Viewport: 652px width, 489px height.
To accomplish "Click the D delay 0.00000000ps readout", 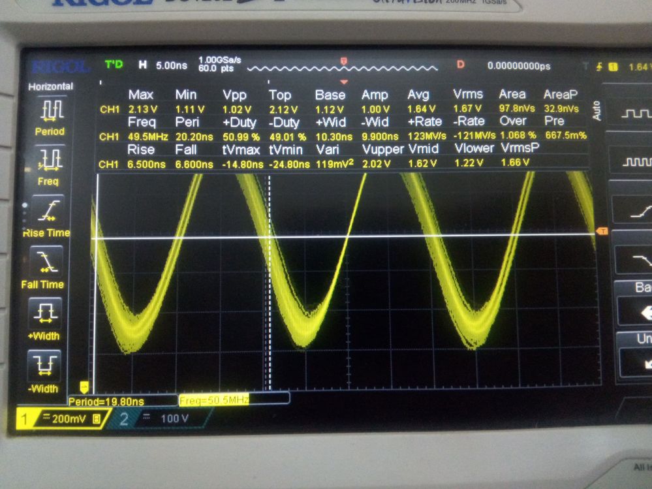I will click(x=504, y=66).
